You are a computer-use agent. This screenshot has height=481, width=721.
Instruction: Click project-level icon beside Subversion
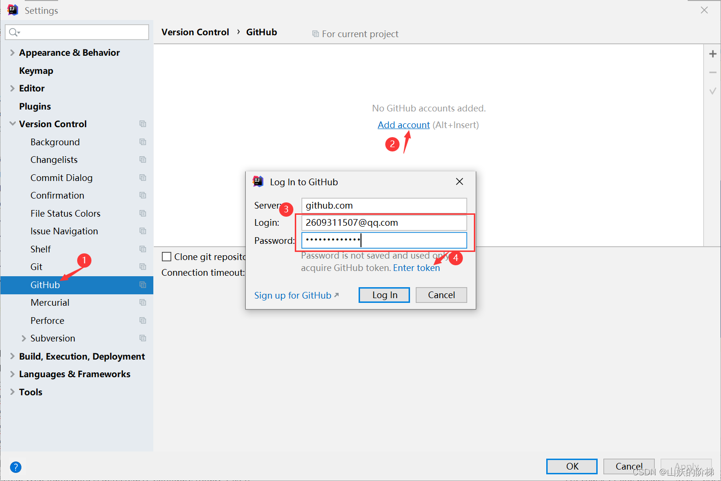click(142, 338)
